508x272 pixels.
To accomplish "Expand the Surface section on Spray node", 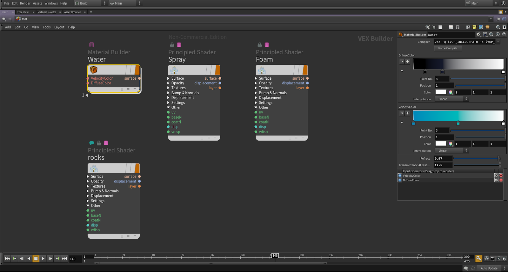I will (x=168, y=78).
